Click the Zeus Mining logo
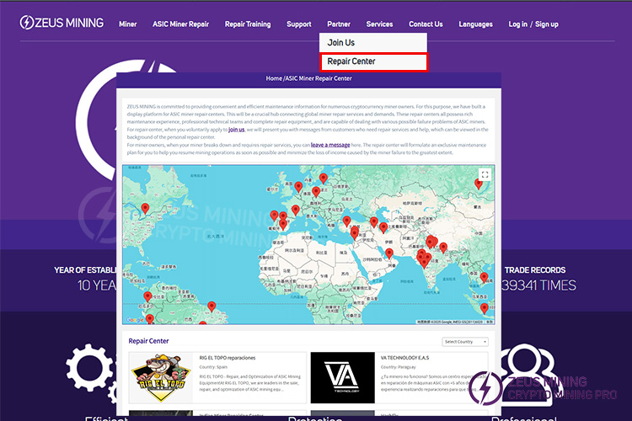This screenshot has height=421, width=632. [x=62, y=24]
